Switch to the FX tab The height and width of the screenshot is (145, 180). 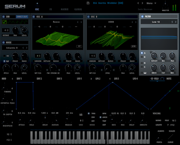51,9
